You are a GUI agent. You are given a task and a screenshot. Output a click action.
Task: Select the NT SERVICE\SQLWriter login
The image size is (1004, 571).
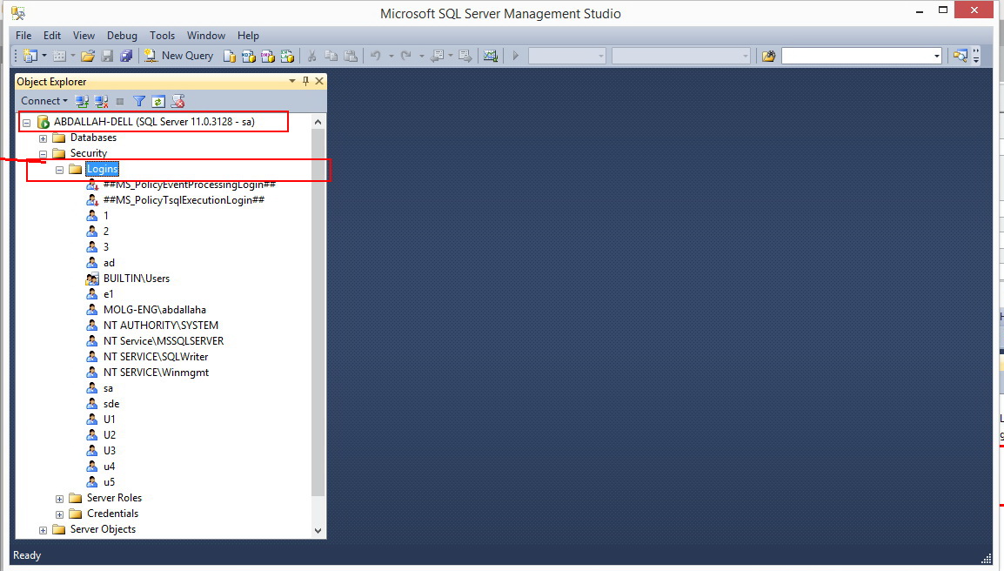[156, 357]
